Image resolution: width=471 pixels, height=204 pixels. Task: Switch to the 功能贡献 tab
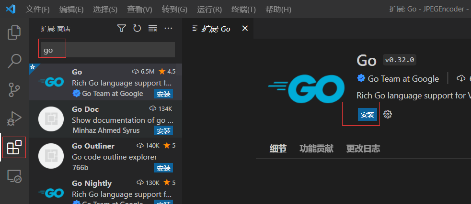[x=316, y=149]
